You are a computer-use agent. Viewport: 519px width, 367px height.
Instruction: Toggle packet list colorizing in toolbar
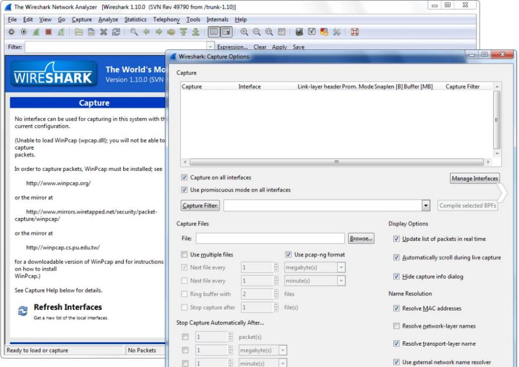214,32
